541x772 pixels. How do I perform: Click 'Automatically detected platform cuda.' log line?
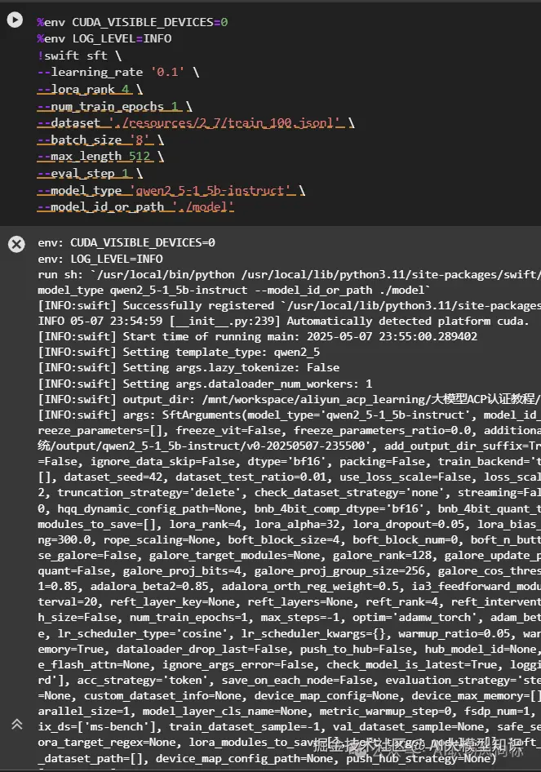(x=283, y=321)
